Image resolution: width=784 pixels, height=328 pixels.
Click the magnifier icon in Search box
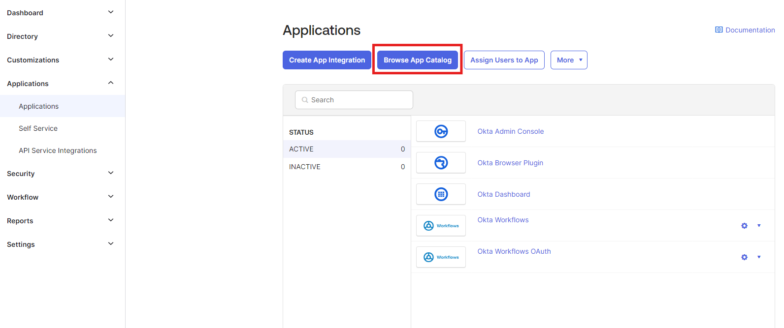[x=305, y=100]
